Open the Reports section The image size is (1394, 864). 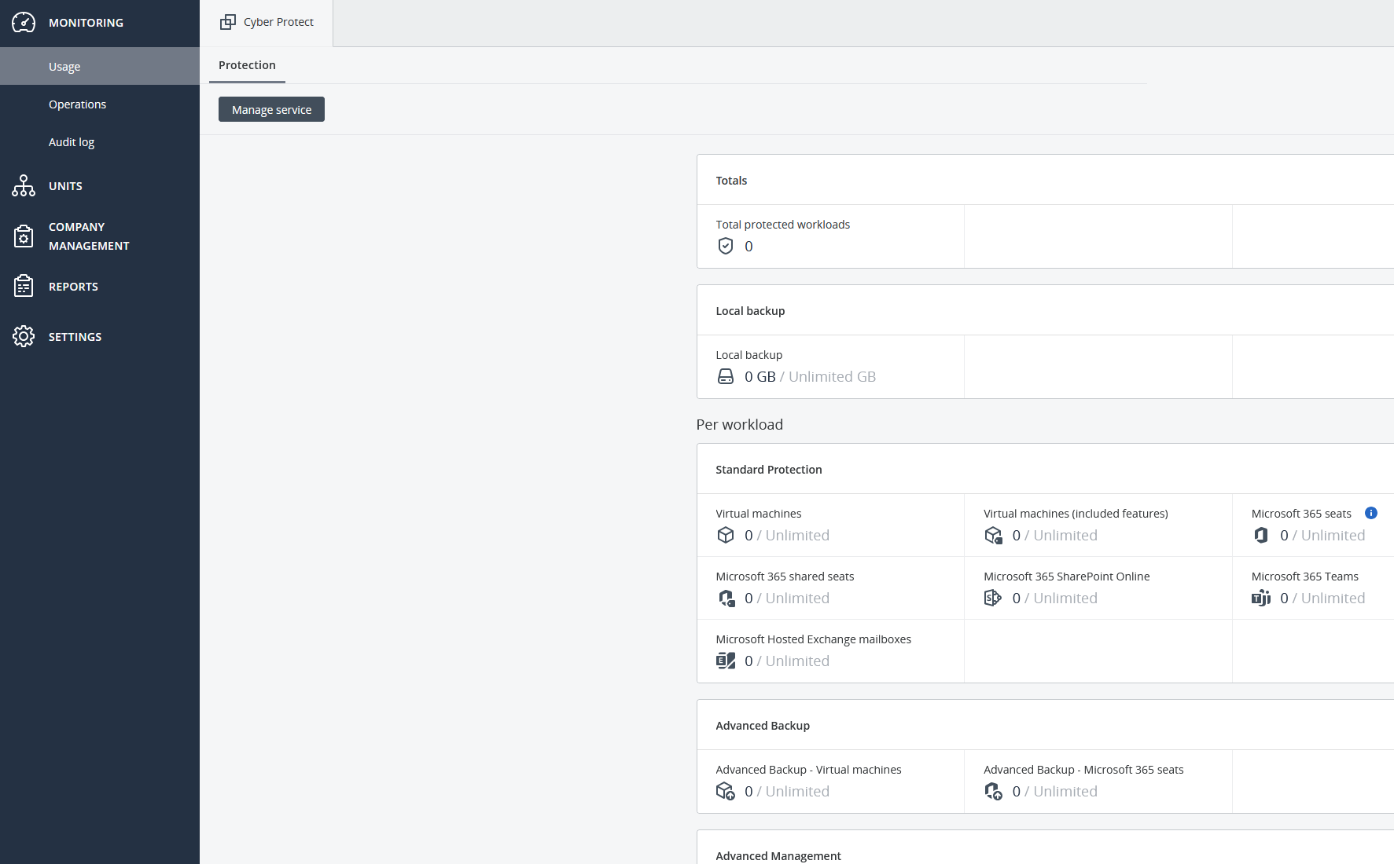[100, 286]
